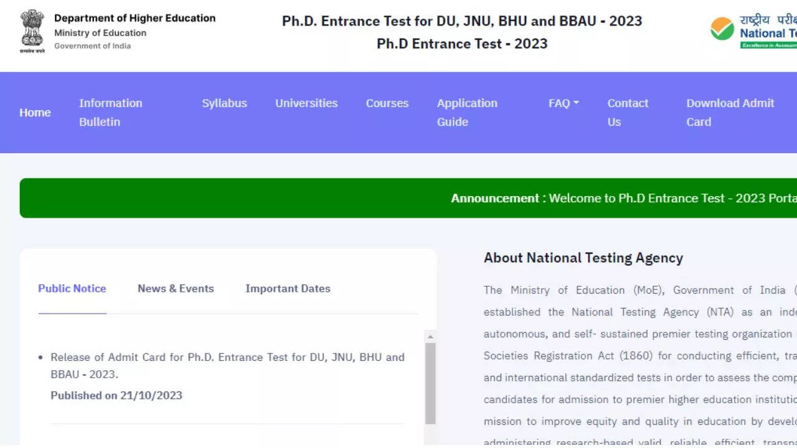Expand the FAQ dropdown menu
797x448 pixels.
(x=564, y=103)
